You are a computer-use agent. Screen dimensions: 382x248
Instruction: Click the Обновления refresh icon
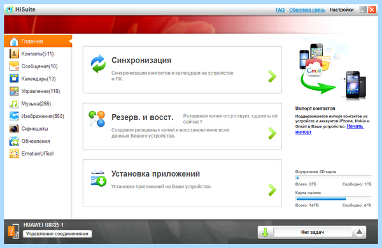[x=14, y=141]
